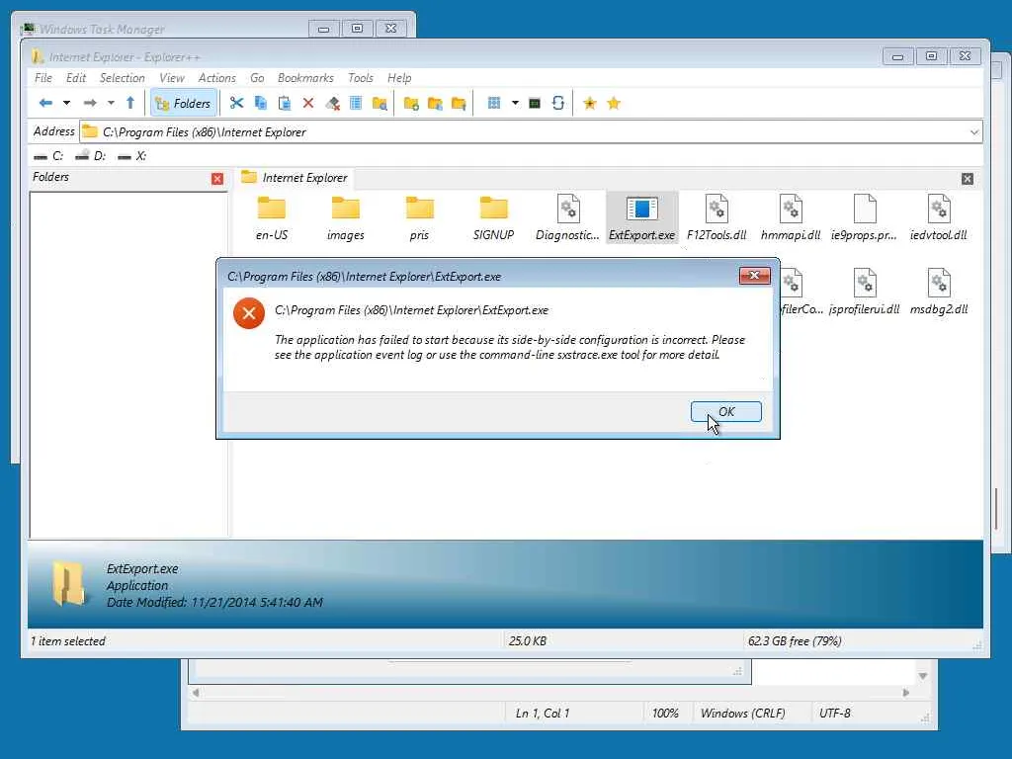This screenshot has height=759, width=1012.
Task: Select the iedvtool.dll file
Action: point(939,218)
